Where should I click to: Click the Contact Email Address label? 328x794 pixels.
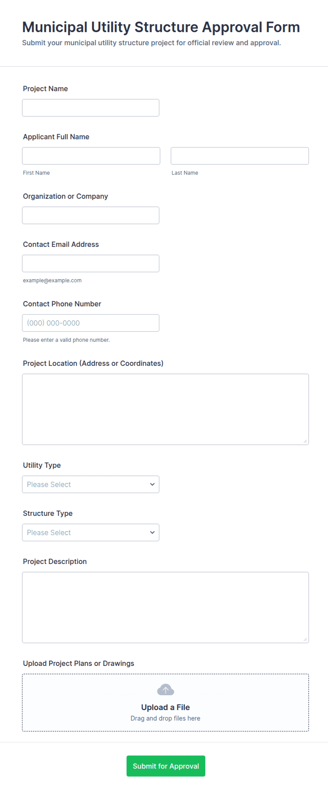[x=61, y=244]
